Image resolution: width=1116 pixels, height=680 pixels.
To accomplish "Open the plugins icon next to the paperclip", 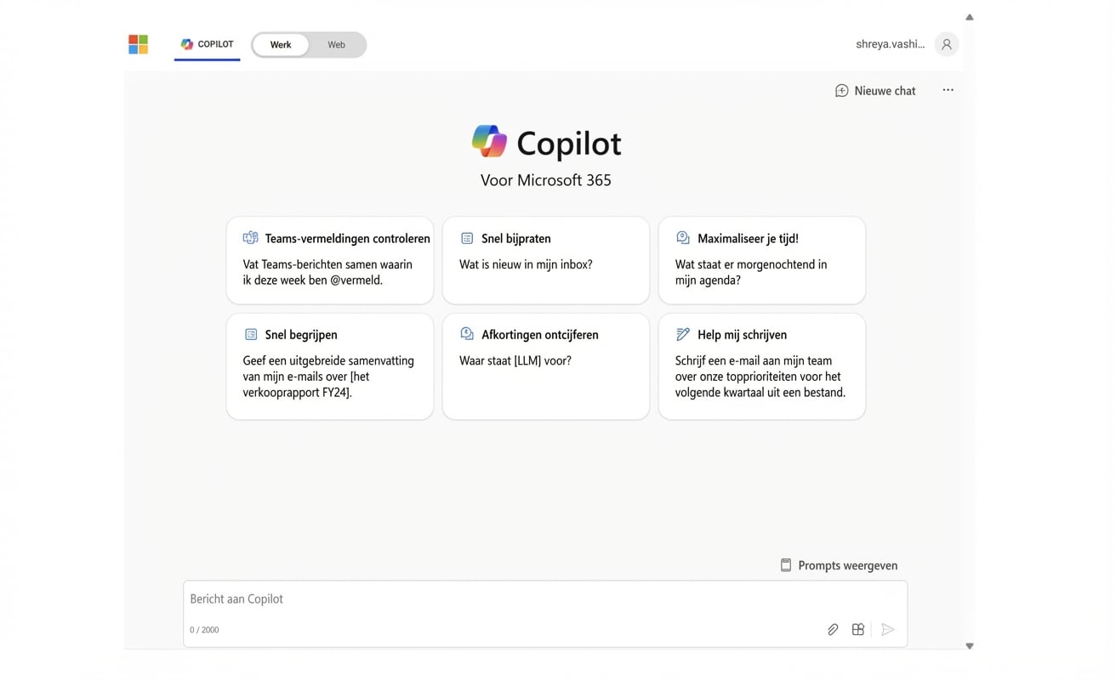I will (x=857, y=629).
